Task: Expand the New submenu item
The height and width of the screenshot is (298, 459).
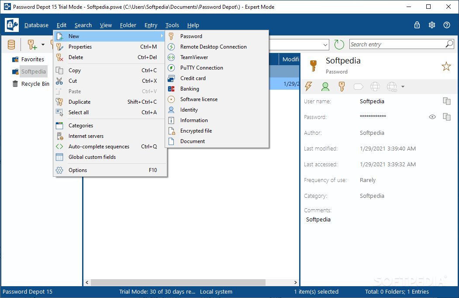Action: click(110, 36)
